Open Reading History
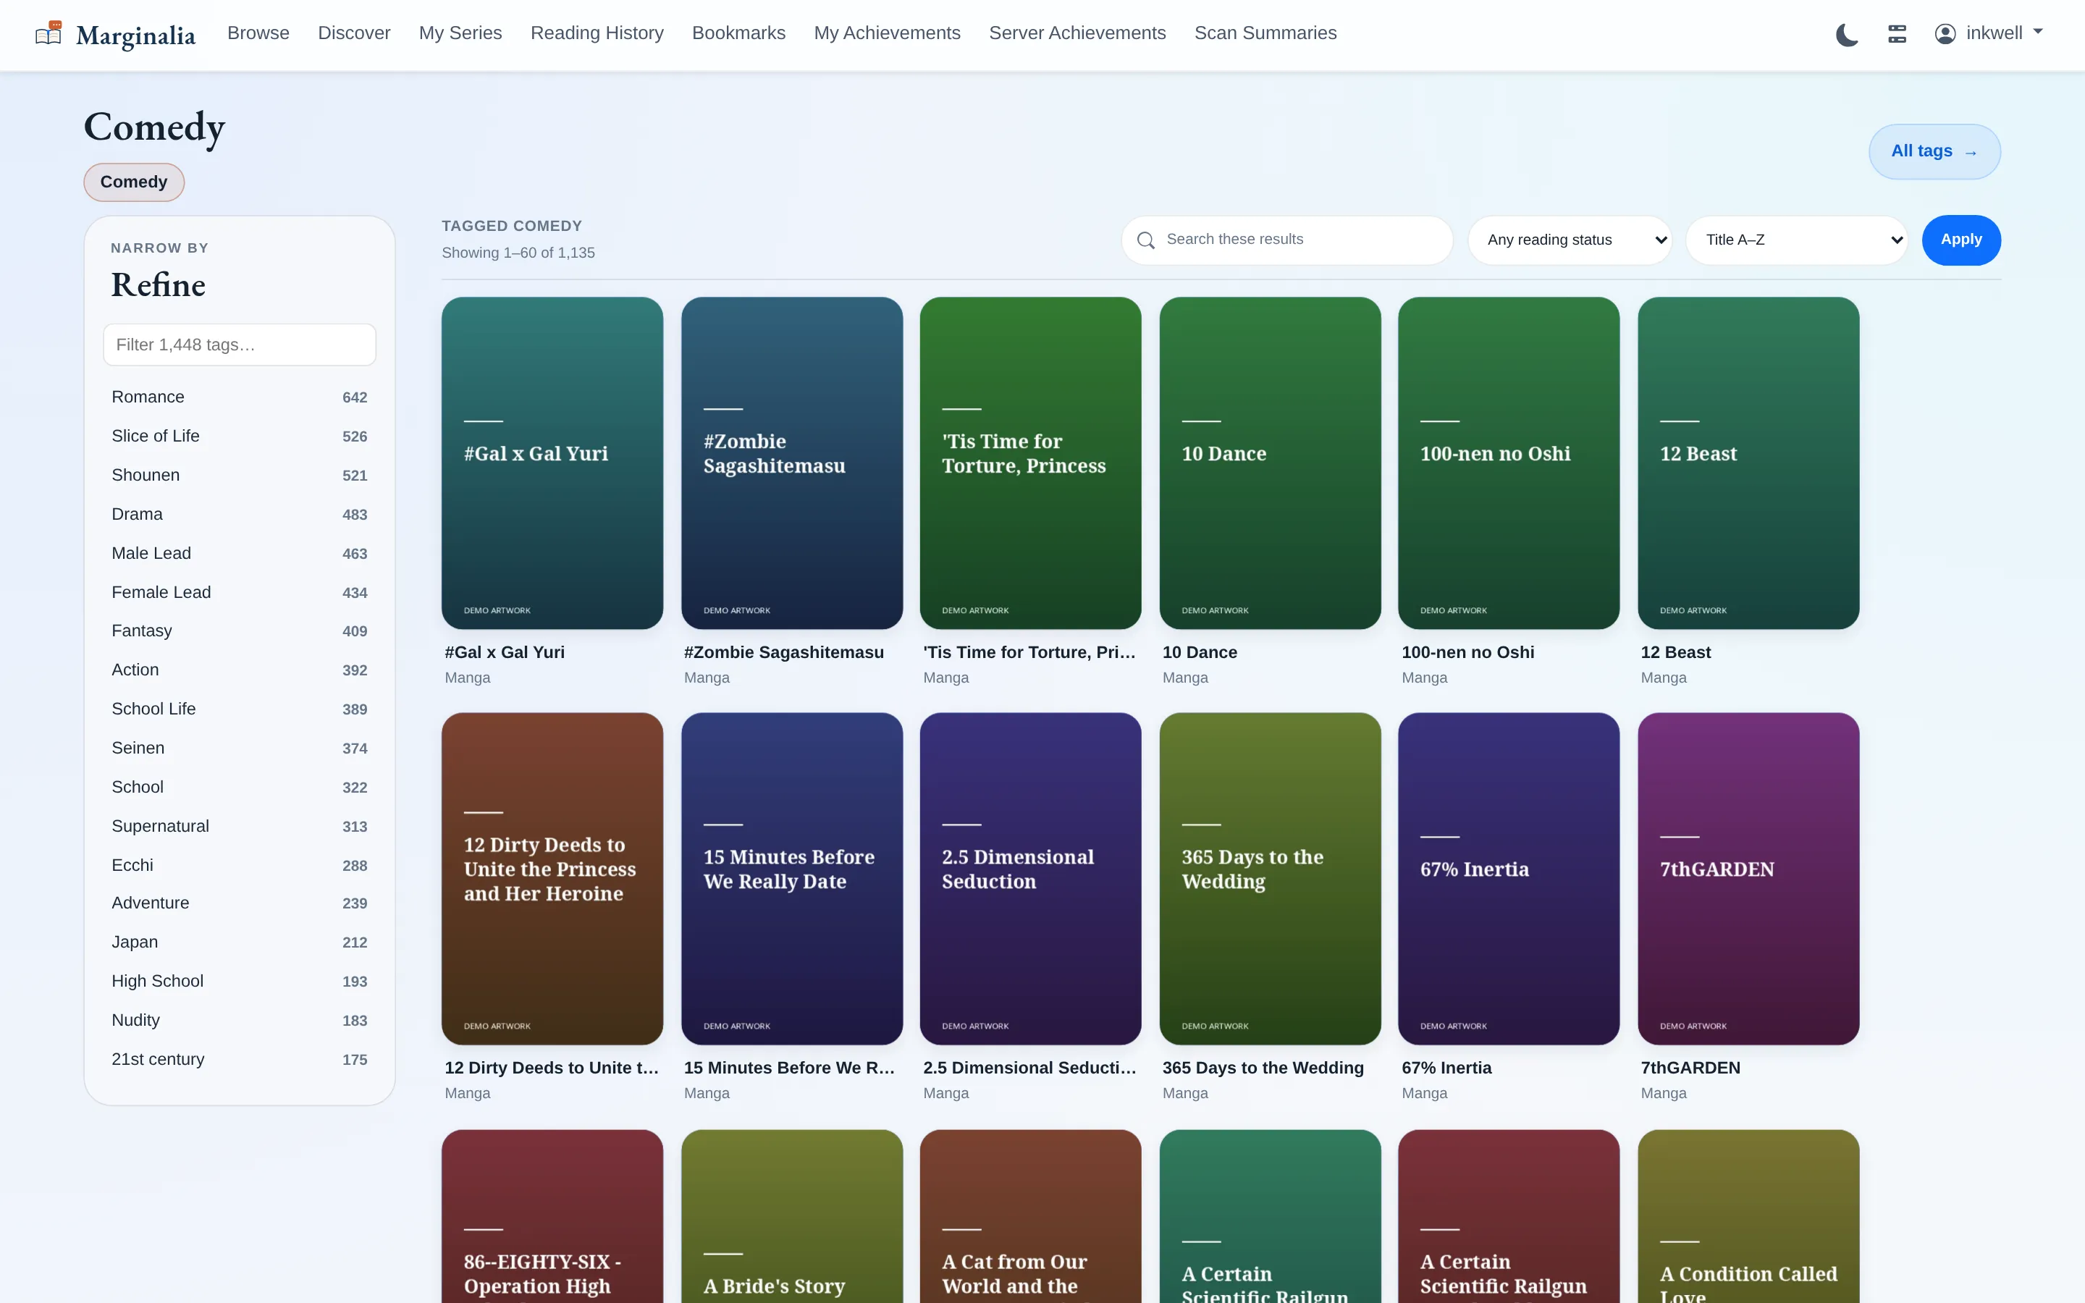Screen dimensions: 2085x1303 click(x=597, y=33)
